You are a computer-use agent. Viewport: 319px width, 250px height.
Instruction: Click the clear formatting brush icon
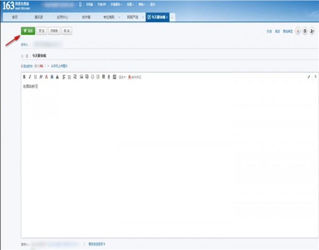[57, 77]
